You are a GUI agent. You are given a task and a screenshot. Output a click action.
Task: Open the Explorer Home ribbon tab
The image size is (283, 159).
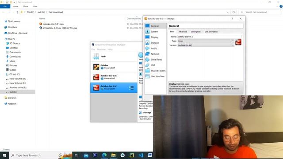pos(15,6)
